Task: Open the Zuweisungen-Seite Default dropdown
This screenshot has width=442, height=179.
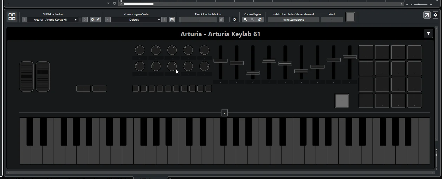Action: click(x=136, y=19)
